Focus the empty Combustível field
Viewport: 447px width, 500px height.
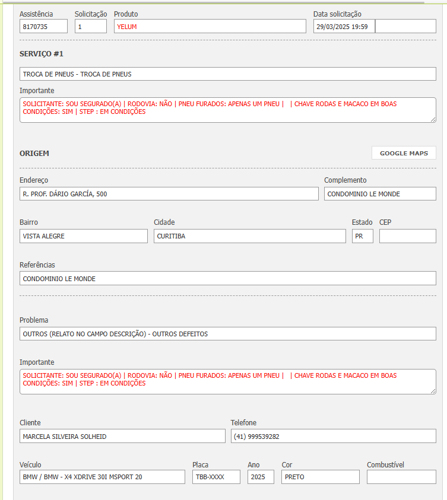coord(401,477)
